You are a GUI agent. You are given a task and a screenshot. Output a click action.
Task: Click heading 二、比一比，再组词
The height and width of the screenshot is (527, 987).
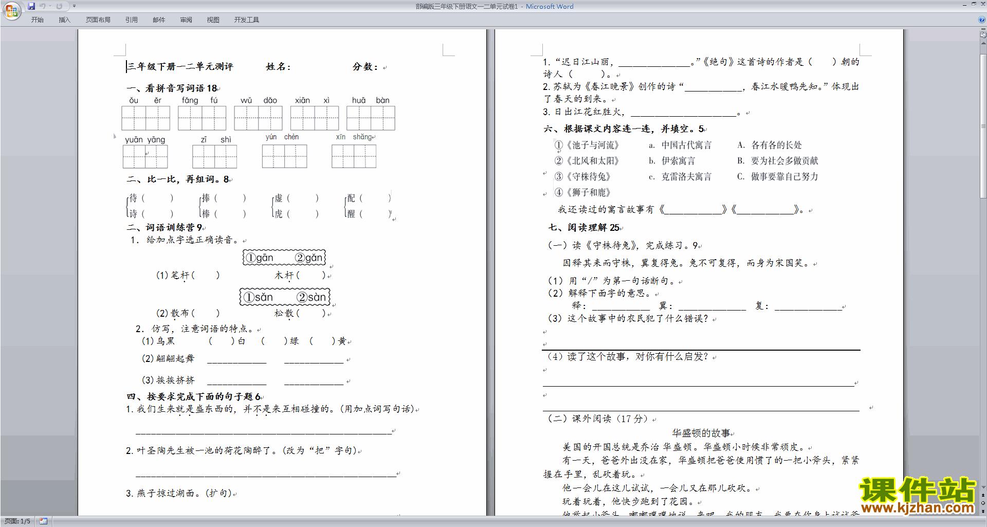(178, 179)
